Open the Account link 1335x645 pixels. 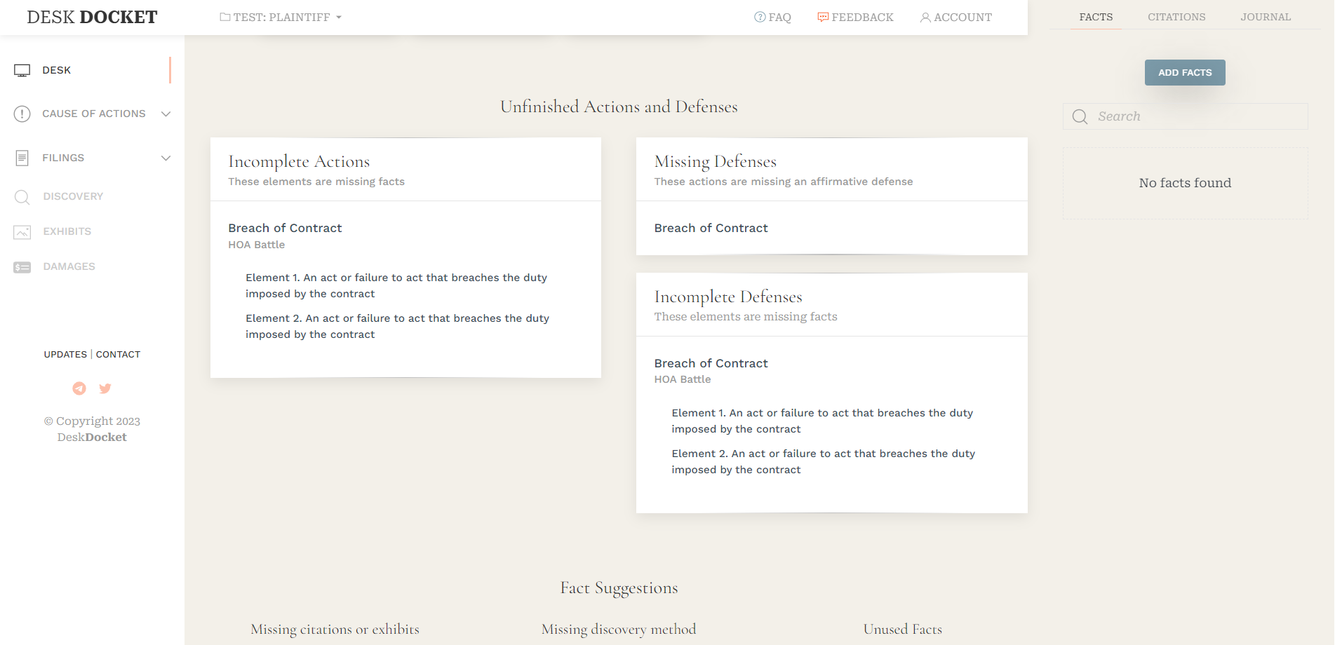coord(956,17)
